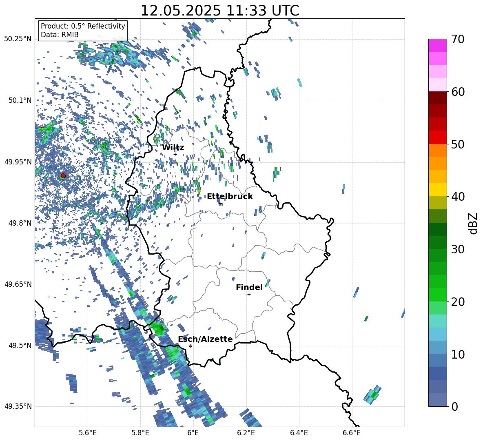Click the 'Data: RMIB' text

click(60, 35)
